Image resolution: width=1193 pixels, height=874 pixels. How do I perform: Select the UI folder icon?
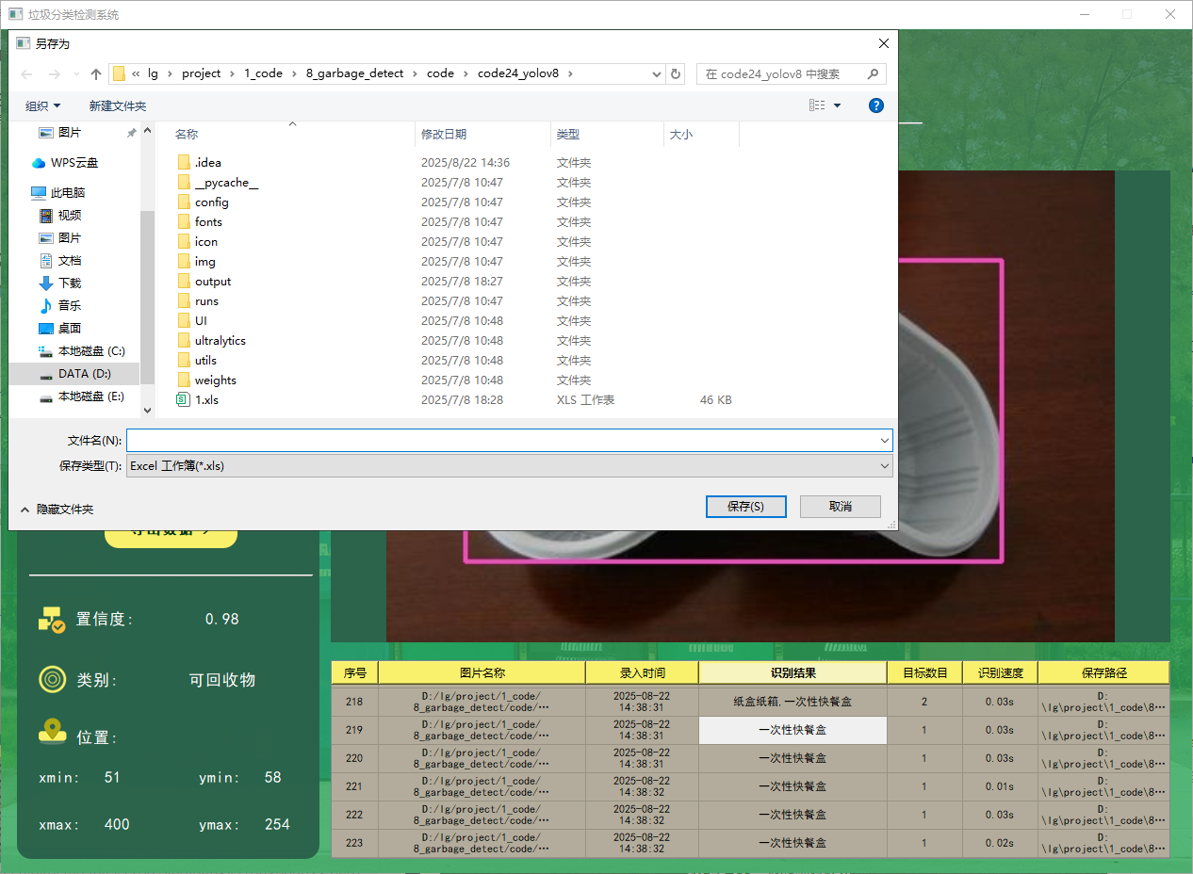coord(184,321)
